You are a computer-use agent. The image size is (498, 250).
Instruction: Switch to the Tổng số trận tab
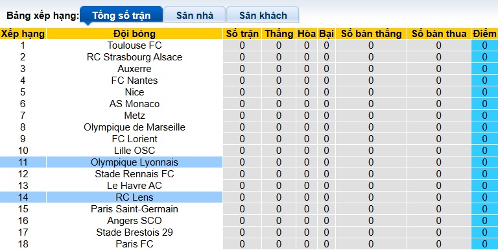[x=121, y=15]
